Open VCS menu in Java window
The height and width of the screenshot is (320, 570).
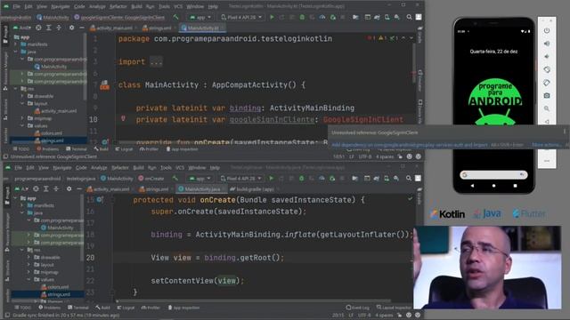tap(180, 168)
